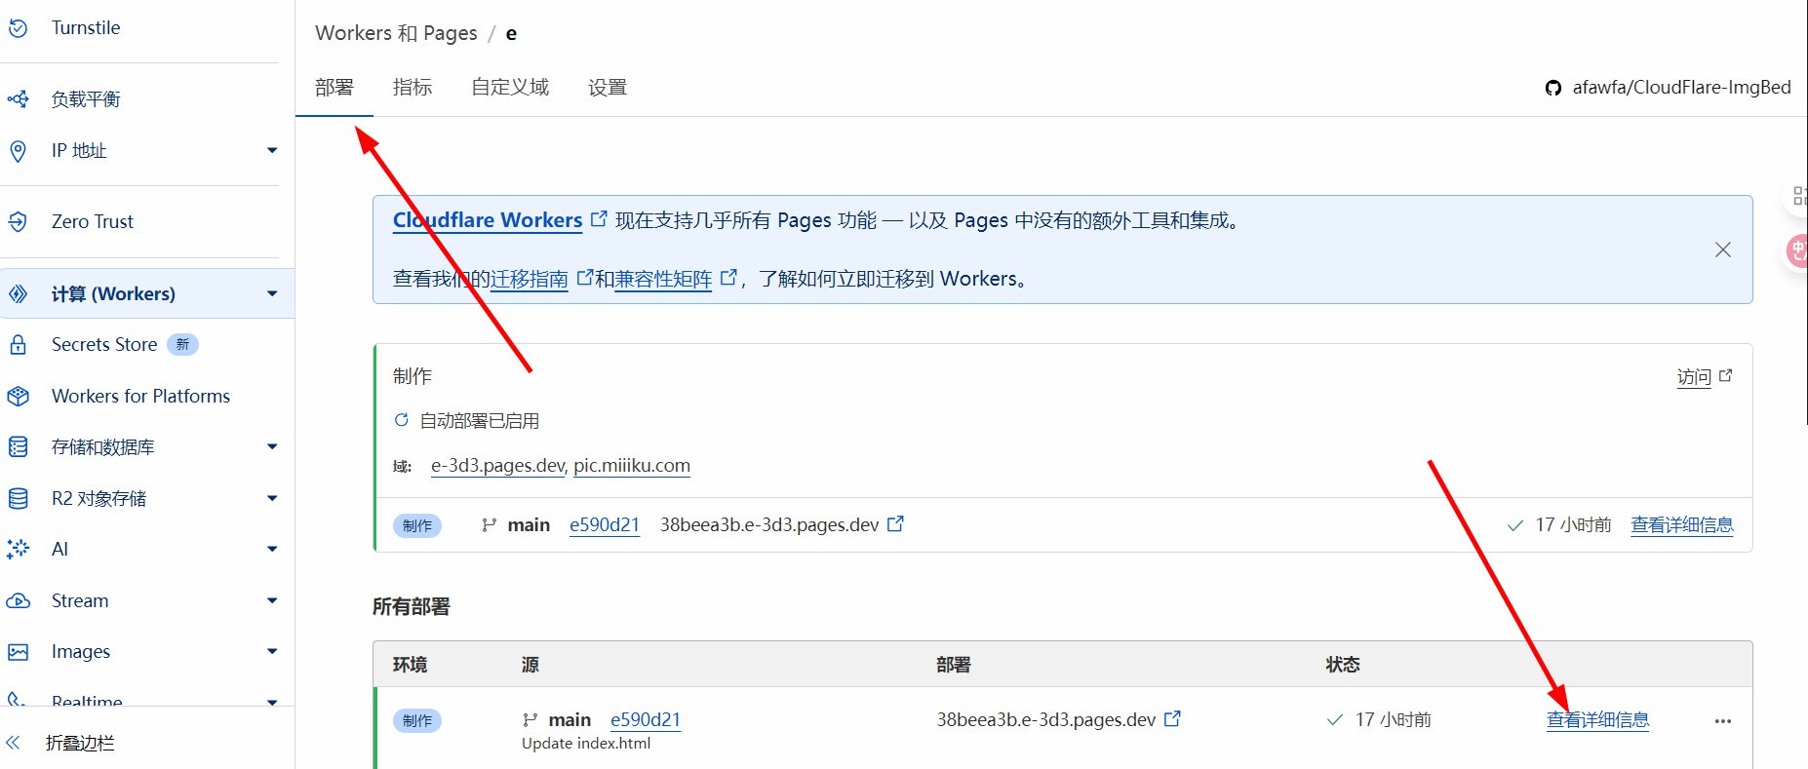Click the 状态 column header
The width and height of the screenshot is (1808, 769).
[x=1343, y=664]
